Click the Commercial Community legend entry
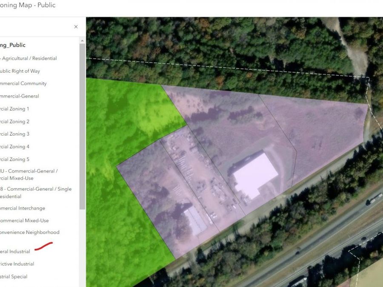 point(23,83)
